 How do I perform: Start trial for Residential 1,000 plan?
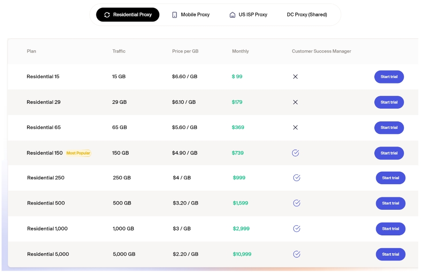[x=390, y=229]
